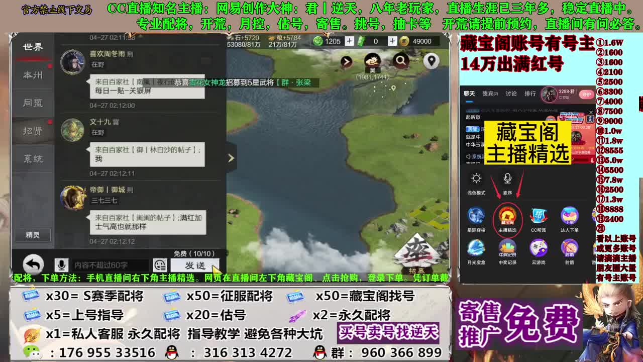This screenshot has height=362, width=643.
Task: Click price entry ①1.6W in the list
Action: point(609,43)
